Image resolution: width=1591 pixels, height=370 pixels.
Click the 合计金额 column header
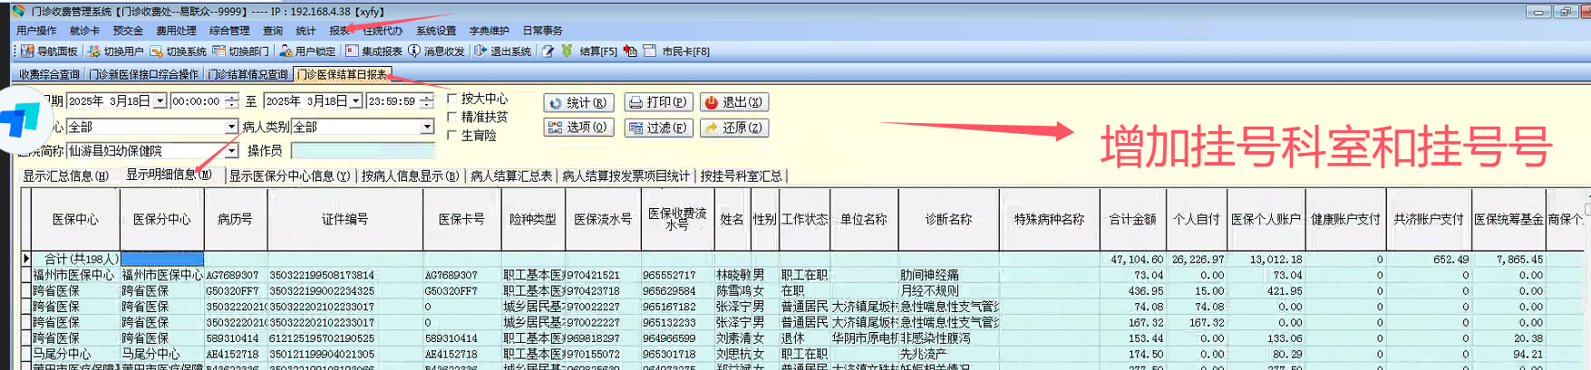[1132, 219]
